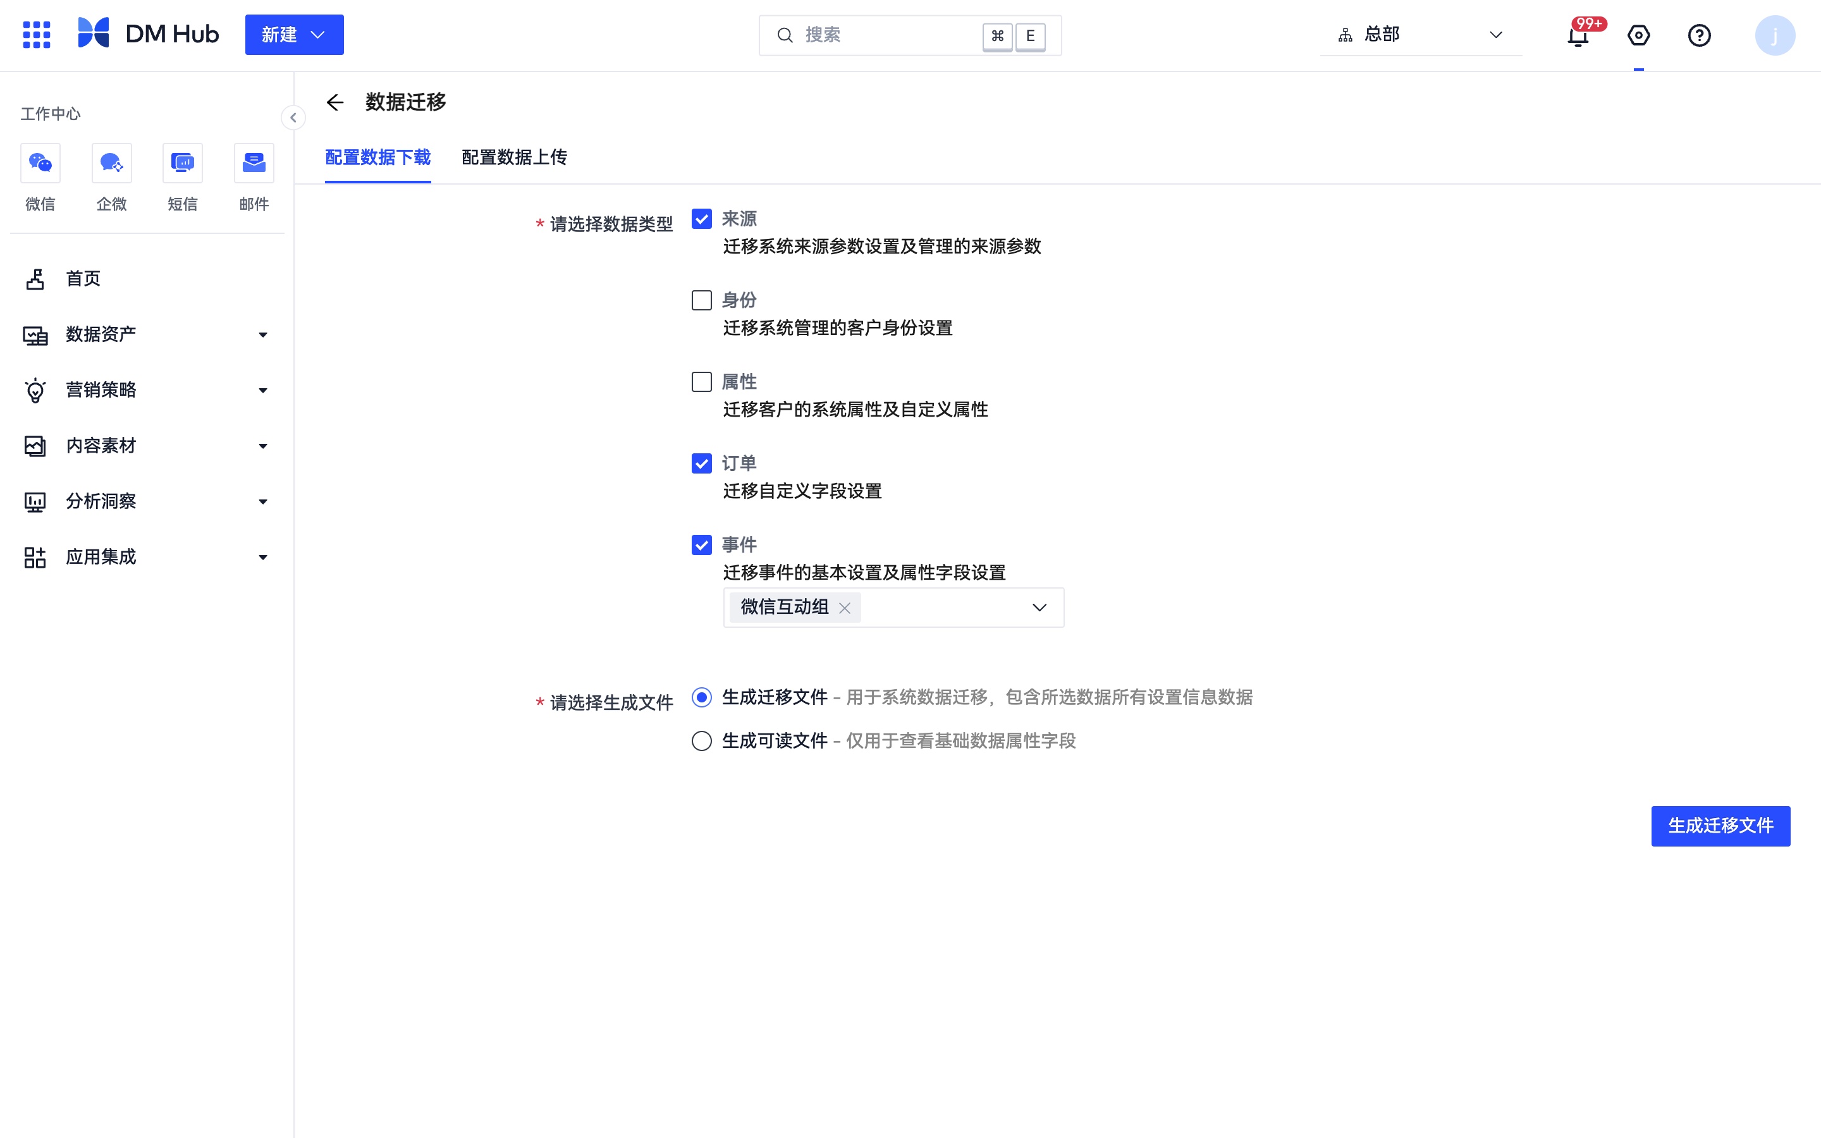Click the 数据资产 sidebar icon

(x=35, y=335)
